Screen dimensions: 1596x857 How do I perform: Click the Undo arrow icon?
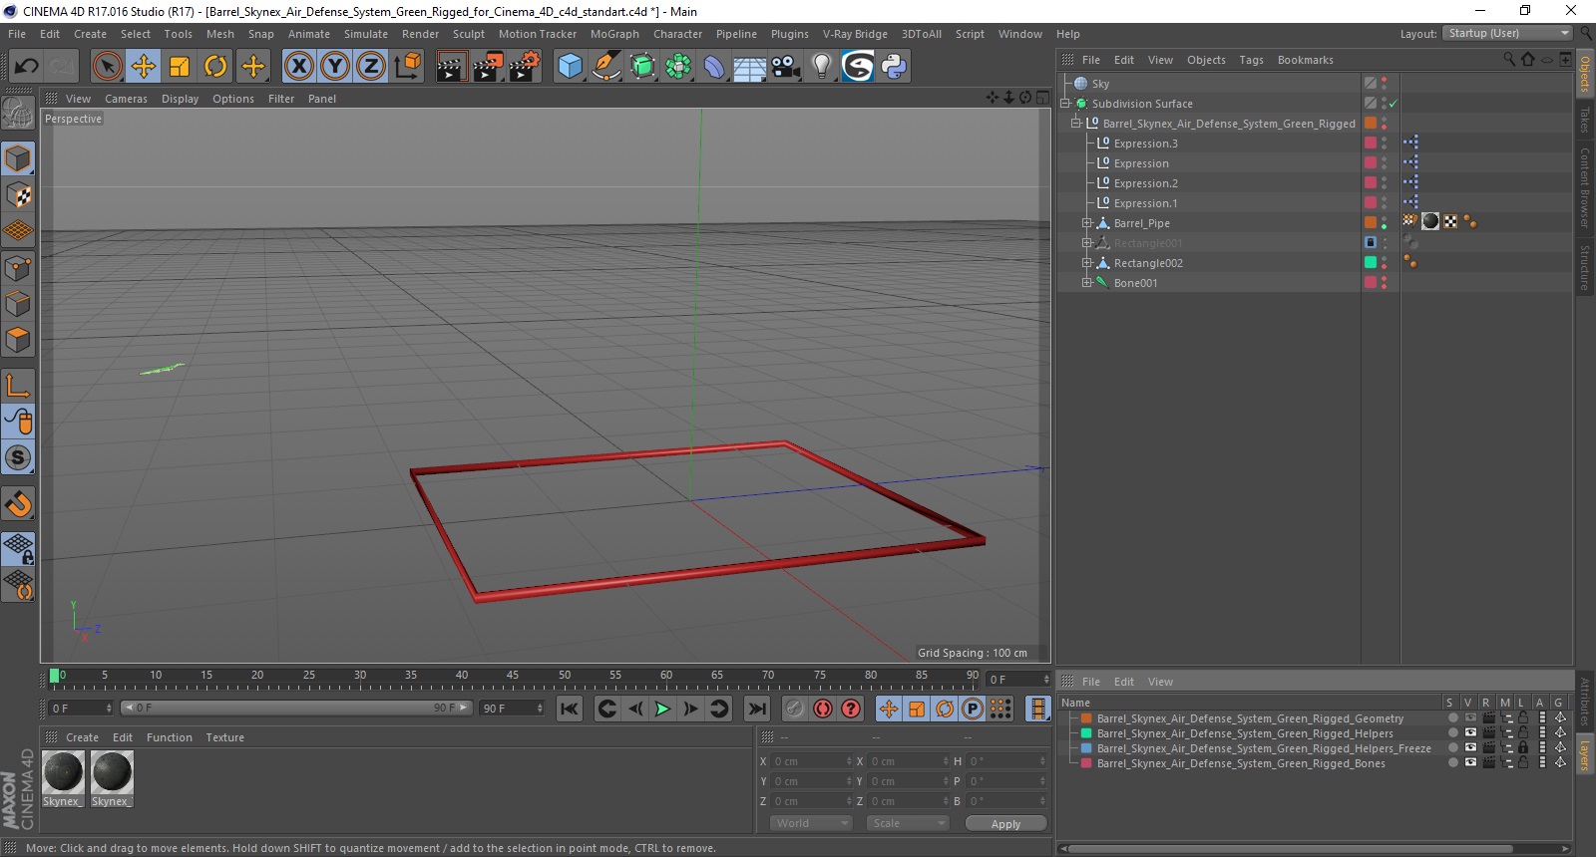coord(26,67)
